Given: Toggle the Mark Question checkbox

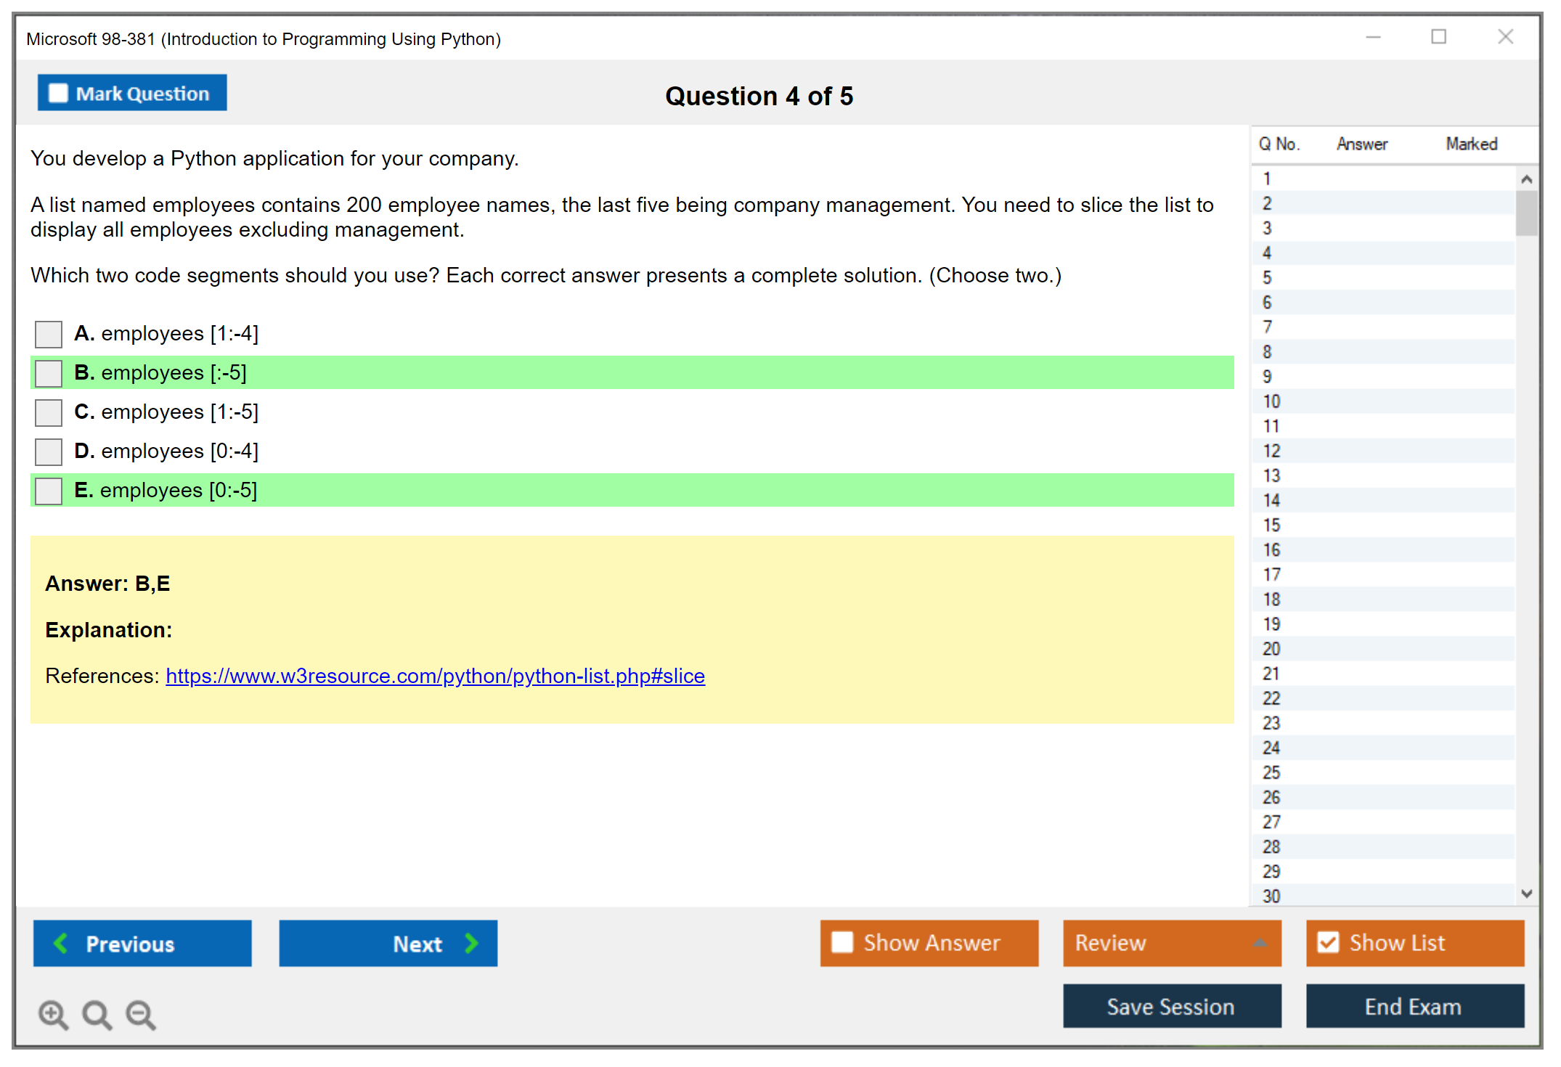Looking at the screenshot, I should tap(58, 94).
